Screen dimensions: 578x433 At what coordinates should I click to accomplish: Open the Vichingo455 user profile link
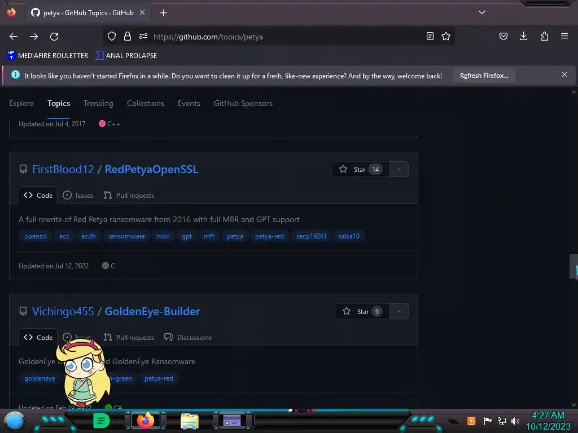(x=63, y=311)
